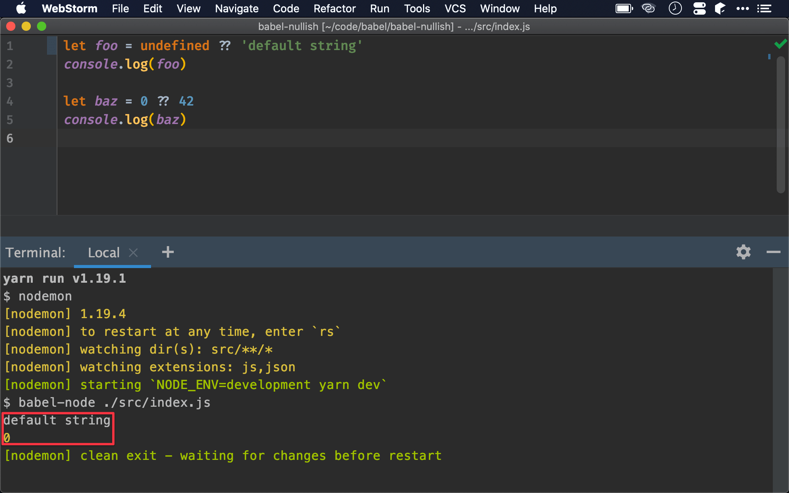
Task: Open the Control Center toggles icon
Action: point(699,8)
